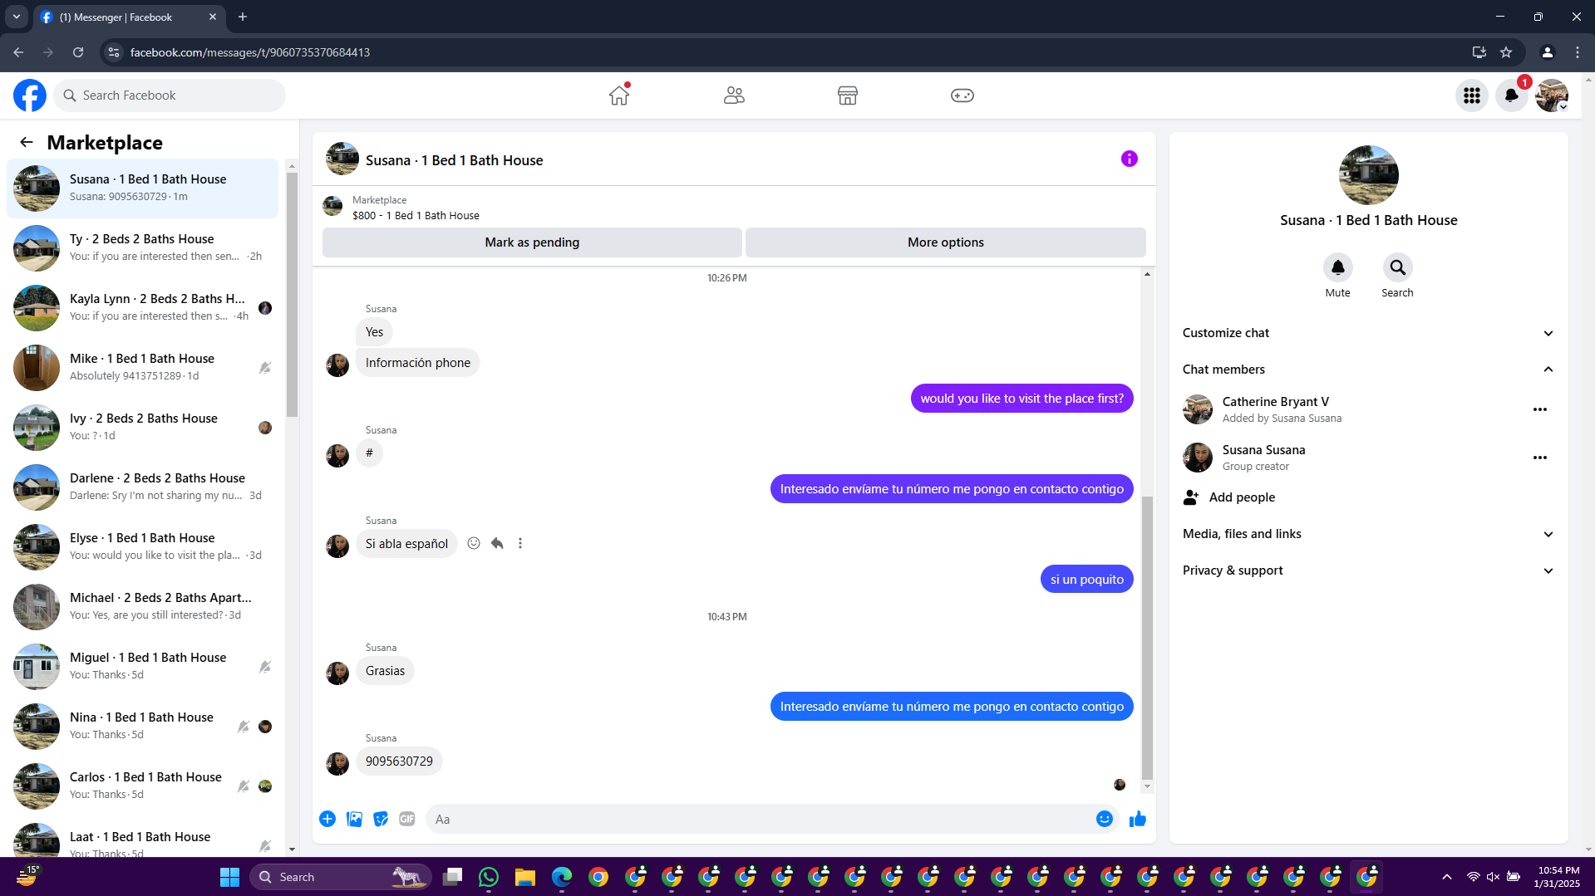Open the Mike 1 Bed 1 Bath House chat
This screenshot has height=896, width=1595.
[x=143, y=368]
